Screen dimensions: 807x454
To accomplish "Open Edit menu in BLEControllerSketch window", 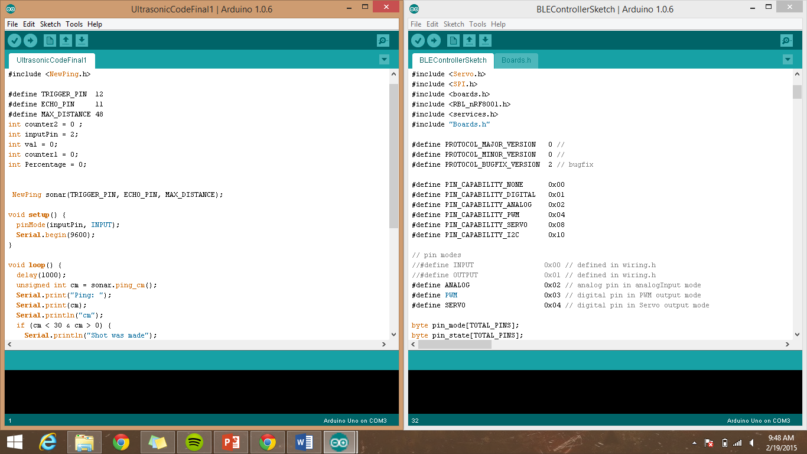I will tap(432, 24).
